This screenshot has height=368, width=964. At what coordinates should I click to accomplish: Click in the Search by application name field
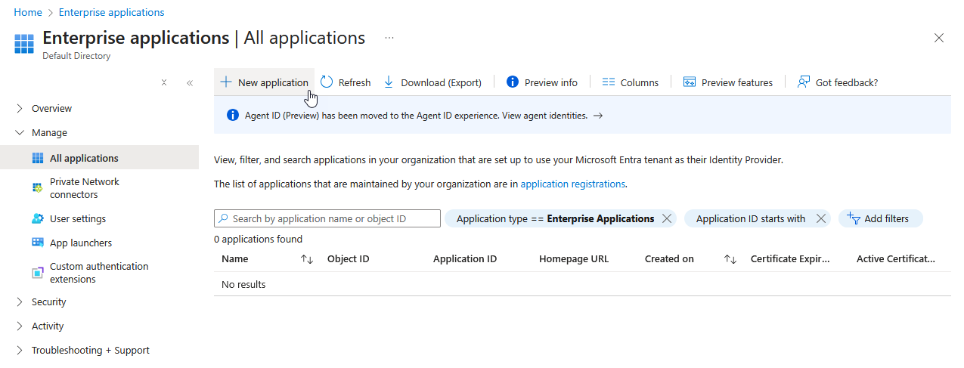pyautogui.click(x=327, y=218)
